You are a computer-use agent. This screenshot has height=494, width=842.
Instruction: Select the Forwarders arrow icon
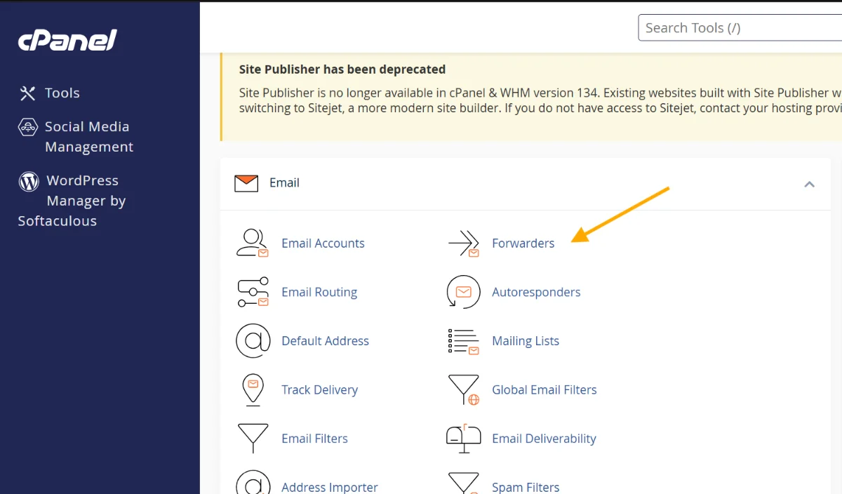click(463, 243)
